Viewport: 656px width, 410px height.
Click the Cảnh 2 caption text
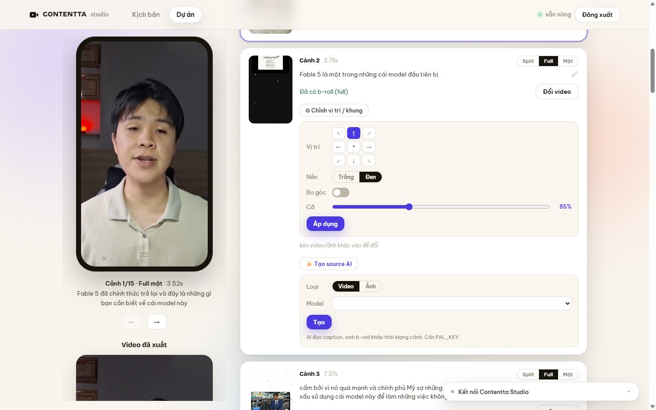(x=369, y=74)
